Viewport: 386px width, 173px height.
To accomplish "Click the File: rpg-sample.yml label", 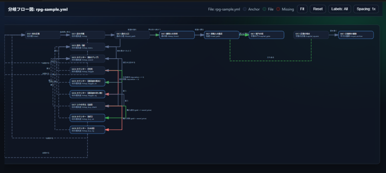I will [x=224, y=9].
